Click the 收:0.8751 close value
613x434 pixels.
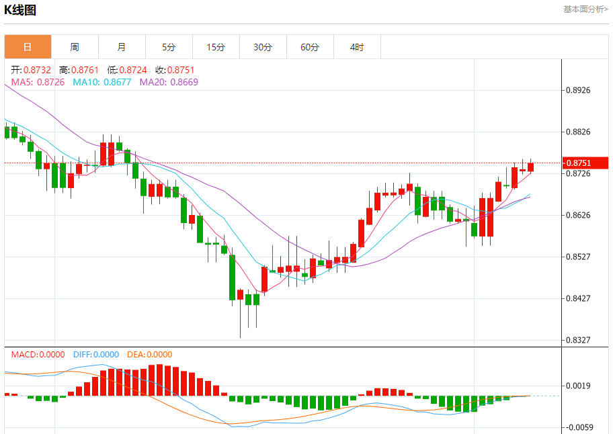(175, 70)
